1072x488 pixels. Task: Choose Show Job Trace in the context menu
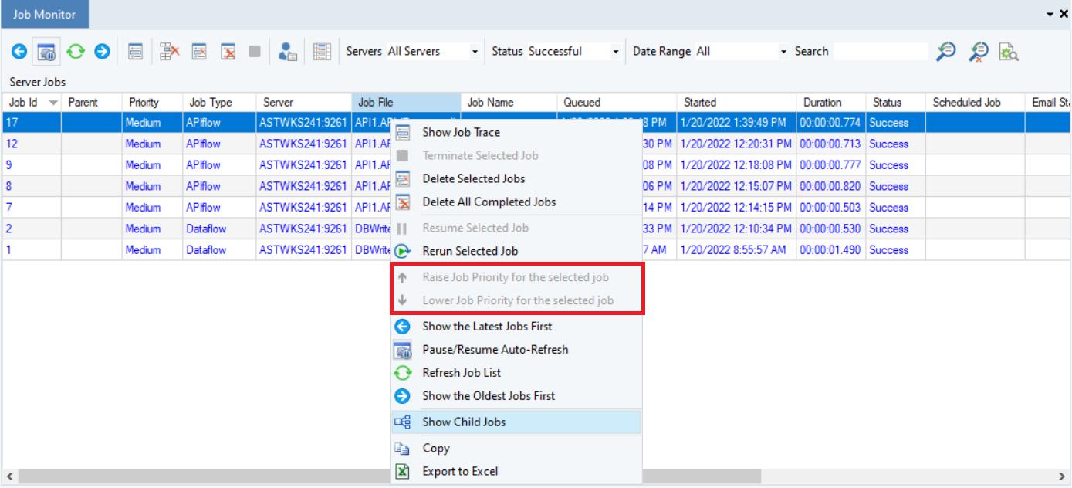point(461,133)
